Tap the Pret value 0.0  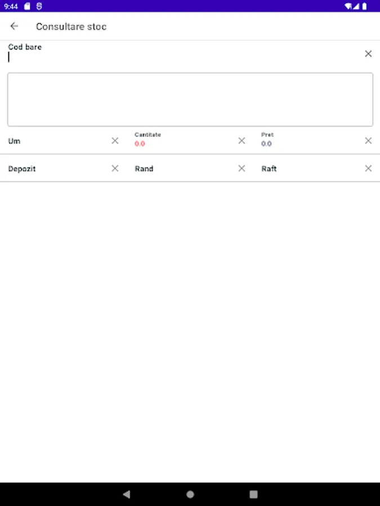[x=266, y=144]
